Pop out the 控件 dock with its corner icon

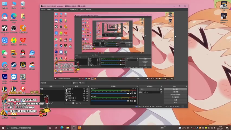186,86
